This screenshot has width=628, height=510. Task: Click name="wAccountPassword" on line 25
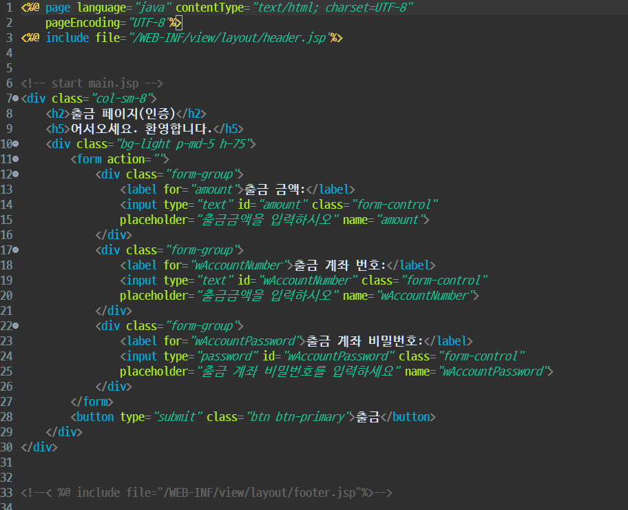pos(492,371)
